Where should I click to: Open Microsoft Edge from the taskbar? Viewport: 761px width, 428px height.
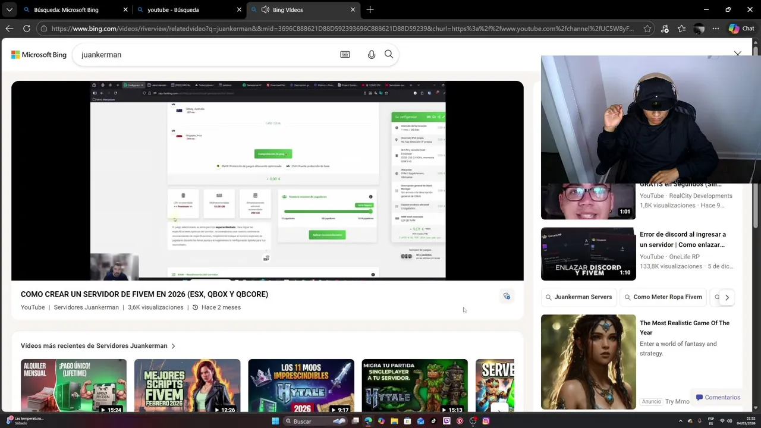pyautogui.click(x=368, y=421)
